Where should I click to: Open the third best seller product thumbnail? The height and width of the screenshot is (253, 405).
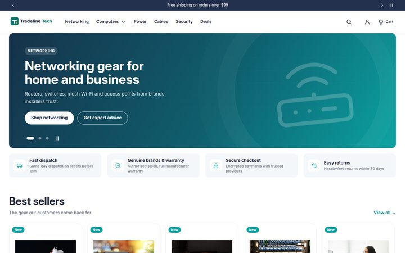click(202, 247)
